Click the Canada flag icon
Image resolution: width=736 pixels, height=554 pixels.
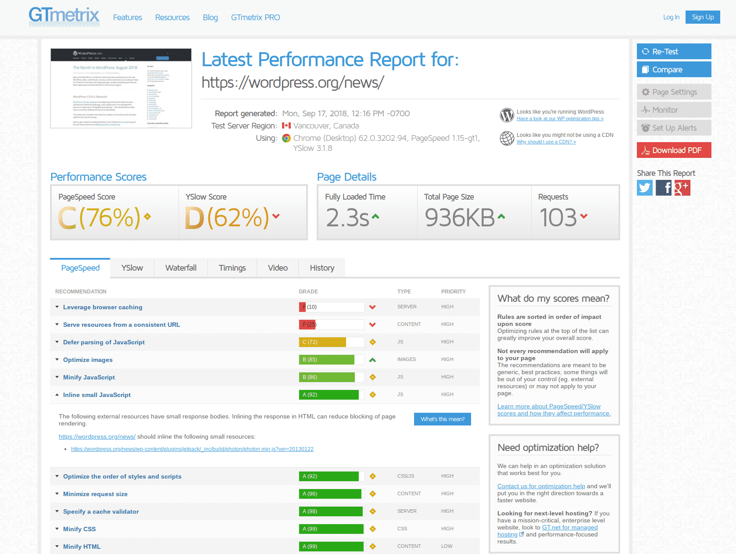[x=286, y=125]
